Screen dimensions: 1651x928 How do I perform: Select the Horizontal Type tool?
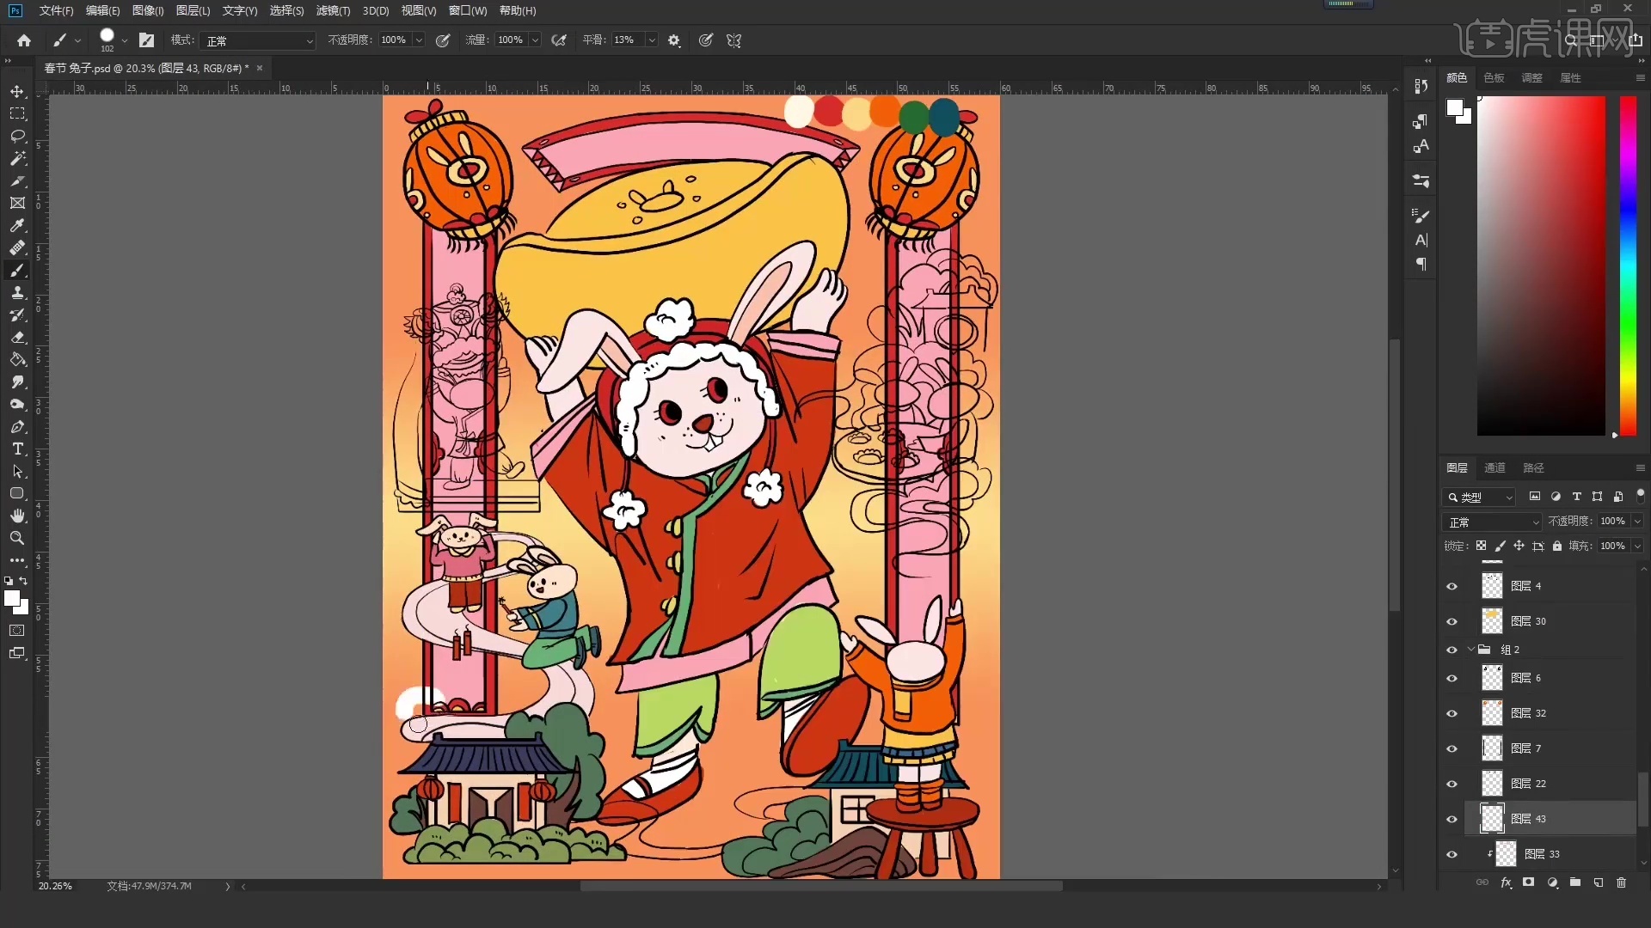coord(17,449)
